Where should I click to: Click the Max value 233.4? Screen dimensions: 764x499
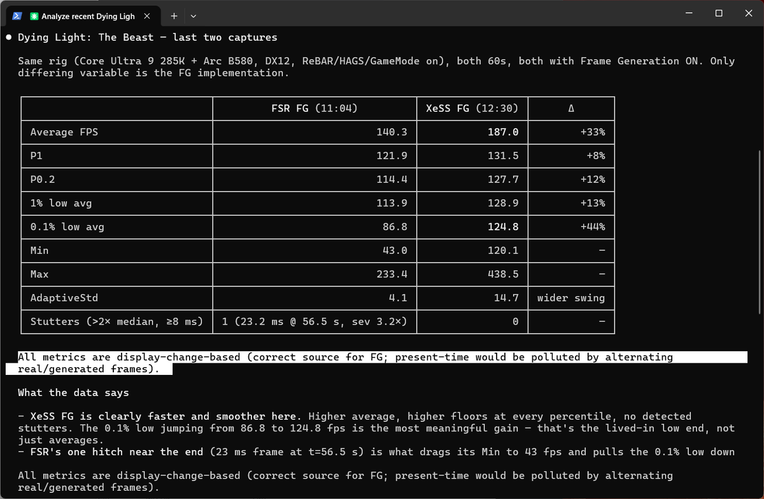[x=390, y=274]
